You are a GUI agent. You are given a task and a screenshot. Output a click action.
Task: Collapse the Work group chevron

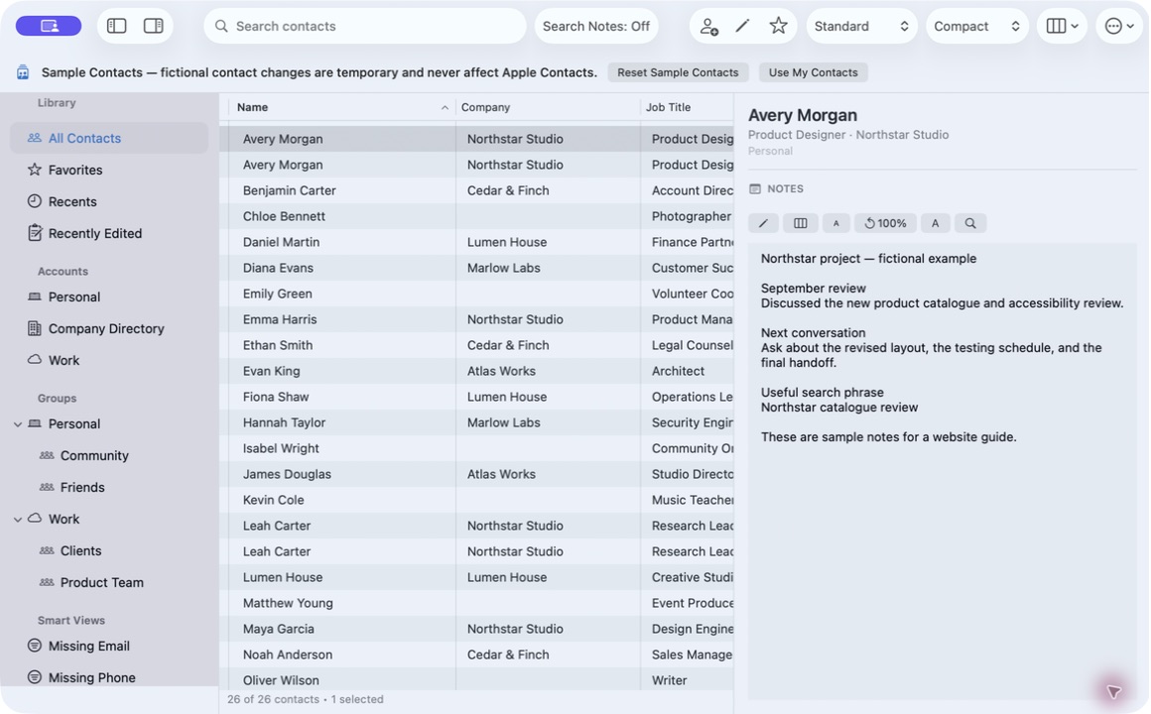click(18, 519)
